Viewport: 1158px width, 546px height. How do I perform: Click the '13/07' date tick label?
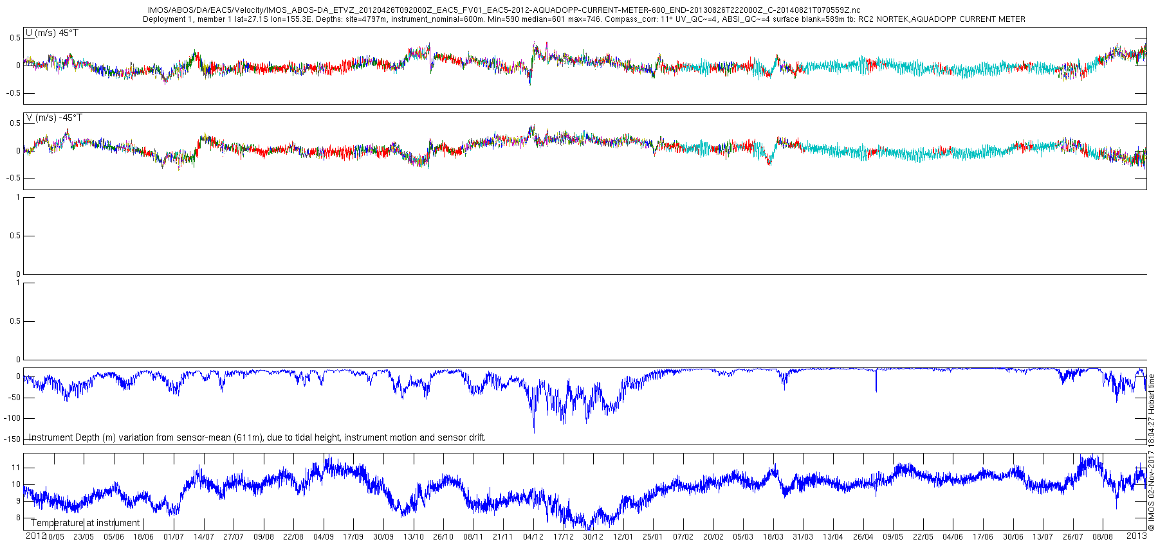[1043, 537]
